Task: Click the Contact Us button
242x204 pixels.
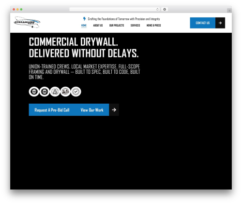Action: click(x=203, y=23)
